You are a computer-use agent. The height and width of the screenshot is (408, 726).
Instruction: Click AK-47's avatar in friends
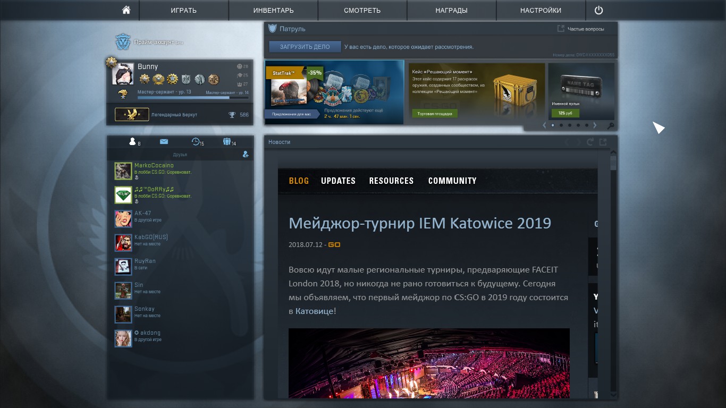123,219
